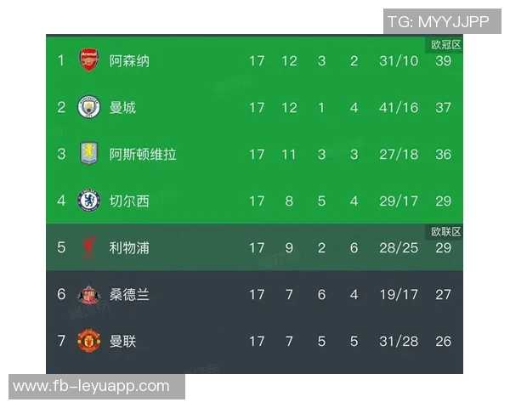
Task: Click the 欧联区 zone label
Action: tap(445, 231)
